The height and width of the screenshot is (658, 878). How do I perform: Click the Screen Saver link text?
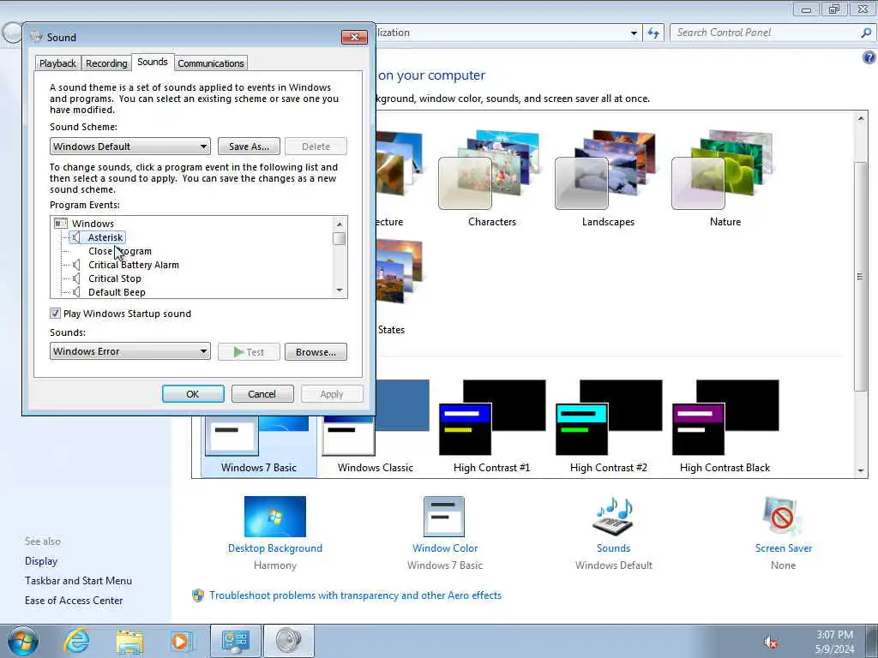point(784,548)
